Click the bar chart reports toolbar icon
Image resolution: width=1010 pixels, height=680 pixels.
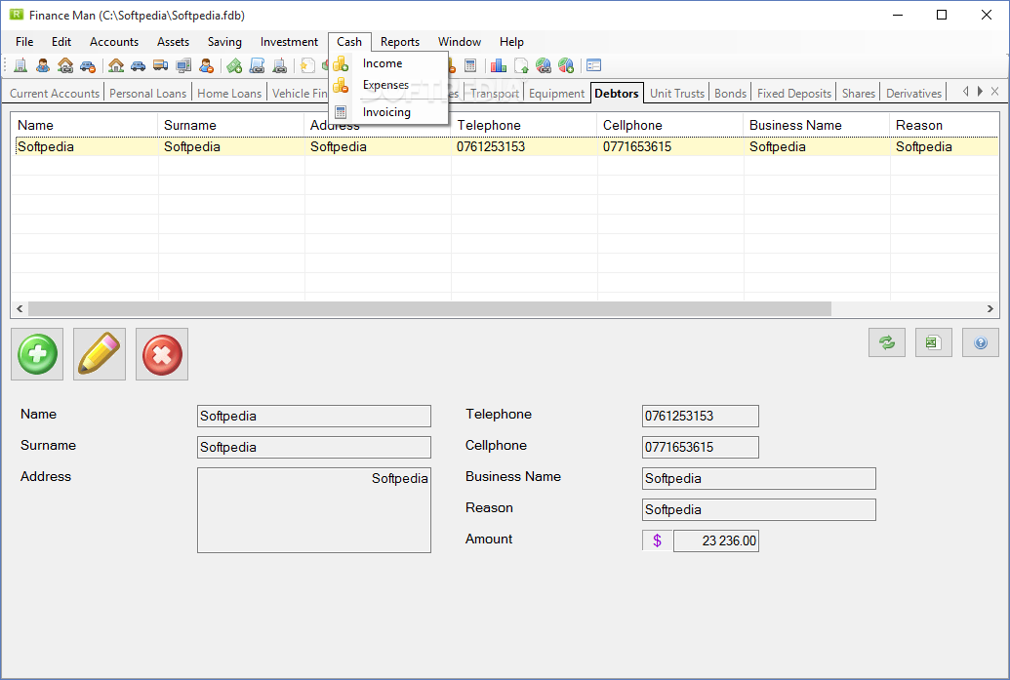498,65
